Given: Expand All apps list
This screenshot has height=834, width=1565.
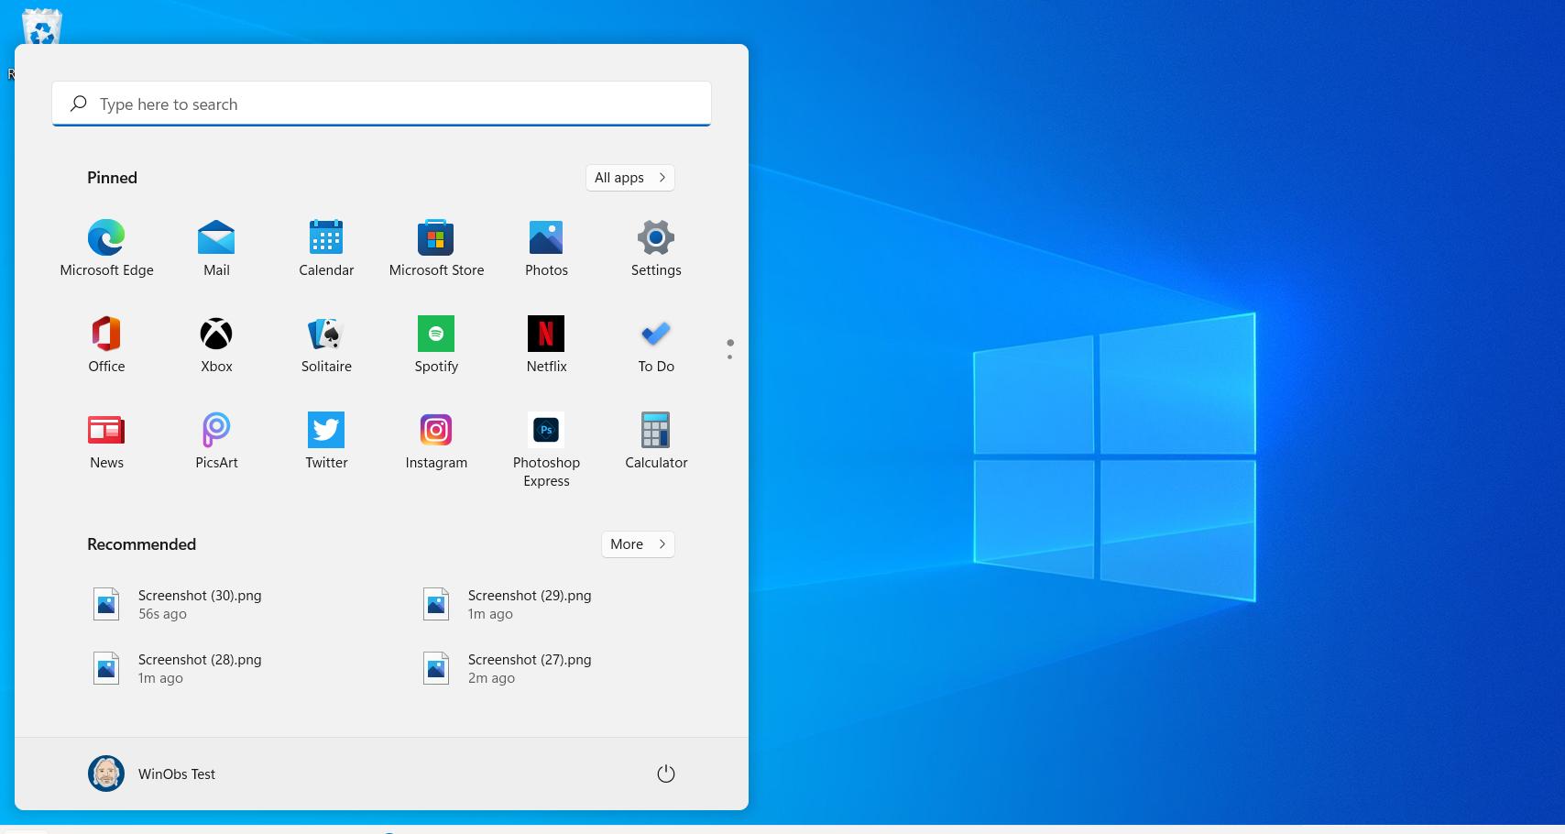Looking at the screenshot, I should pos(630,178).
